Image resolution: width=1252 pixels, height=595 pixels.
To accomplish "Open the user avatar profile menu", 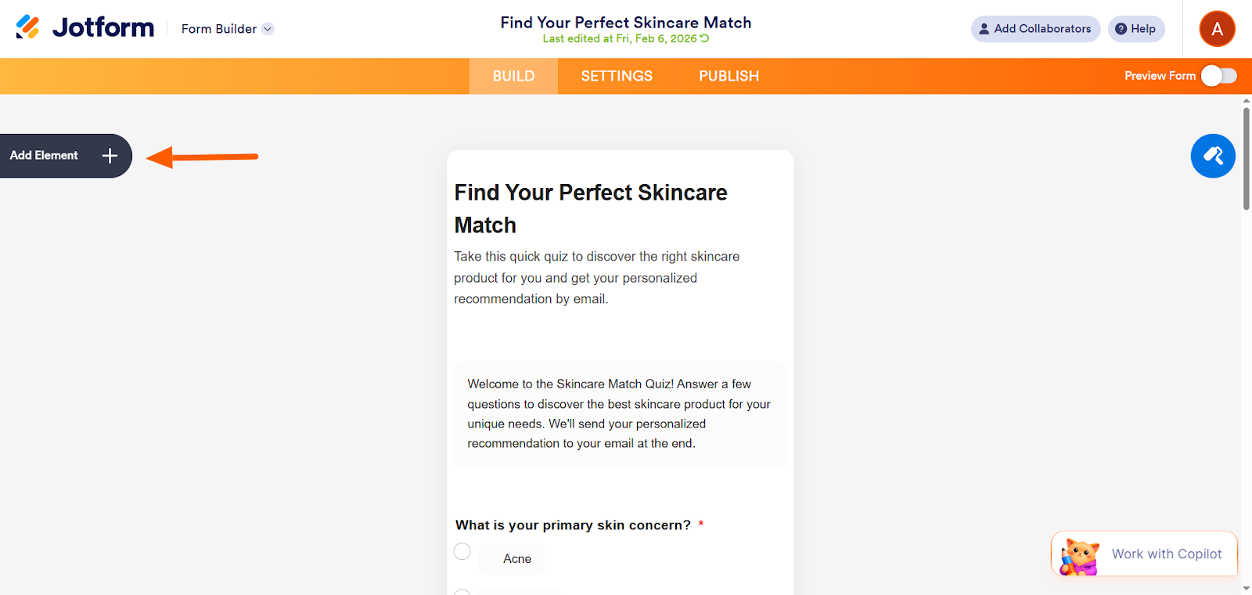I will [1217, 29].
